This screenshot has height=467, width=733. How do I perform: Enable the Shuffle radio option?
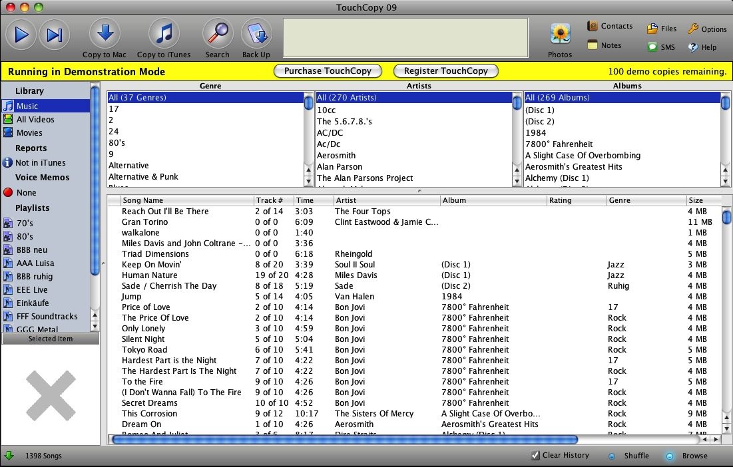612,456
